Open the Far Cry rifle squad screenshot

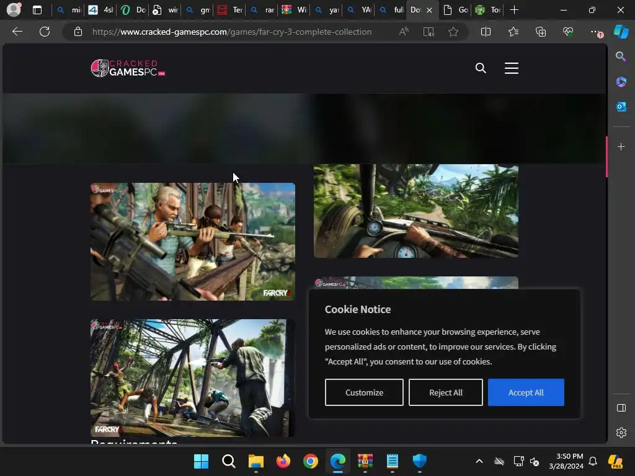pos(193,242)
